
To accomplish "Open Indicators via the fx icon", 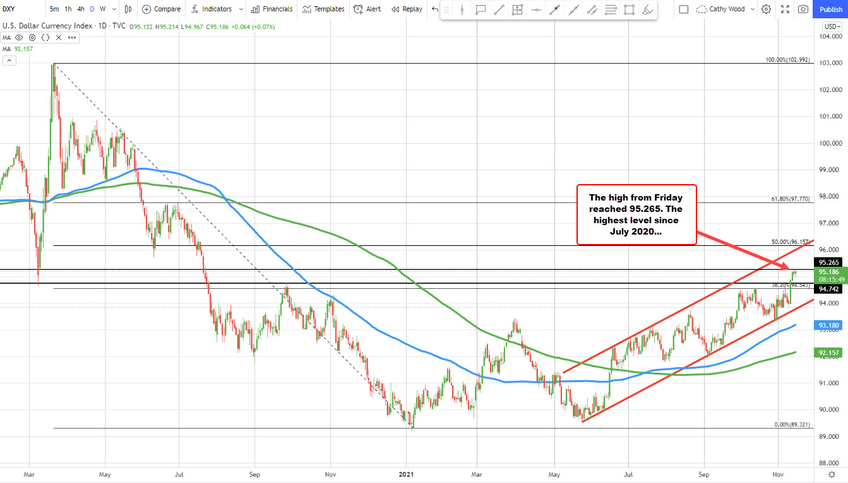I will pos(195,9).
